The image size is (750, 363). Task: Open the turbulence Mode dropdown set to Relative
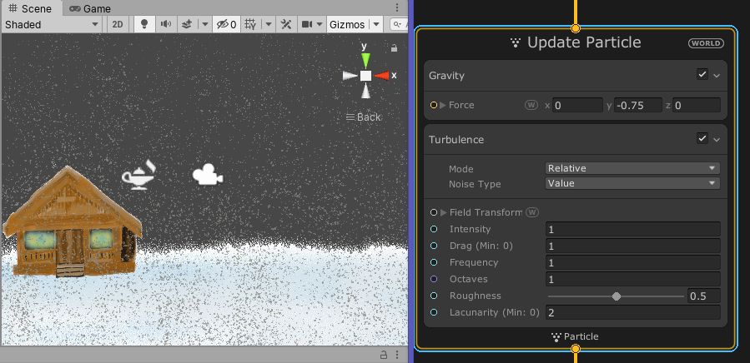pyautogui.click(x=632, y=168)
